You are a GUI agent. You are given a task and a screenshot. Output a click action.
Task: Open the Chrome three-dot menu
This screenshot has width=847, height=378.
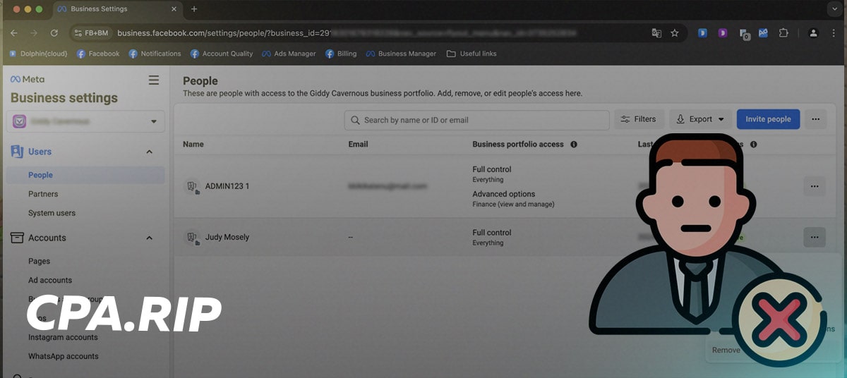[833, 33]
